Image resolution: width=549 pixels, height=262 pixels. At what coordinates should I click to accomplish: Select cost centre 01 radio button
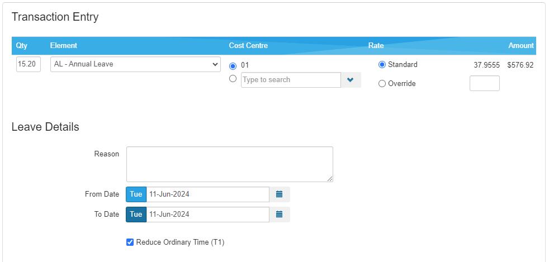233,66
